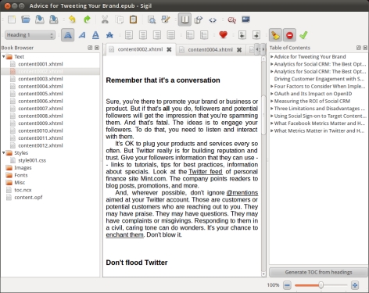The height and width of the screenshot is (293, 369).
Task: Click the insert image icon
Action: pos(245,20)
